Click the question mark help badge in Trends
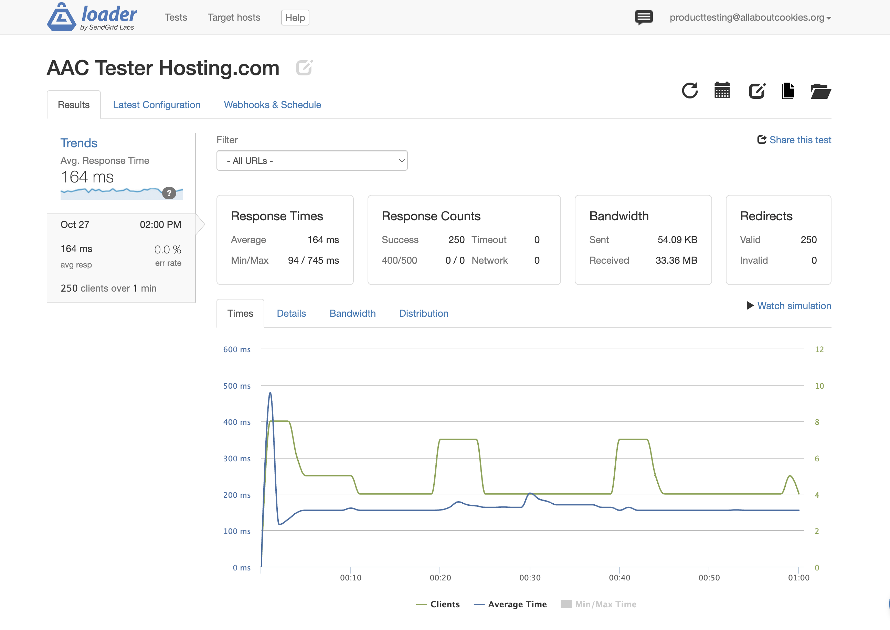This screenshot has height=630, width=890. tap(169, 193)
